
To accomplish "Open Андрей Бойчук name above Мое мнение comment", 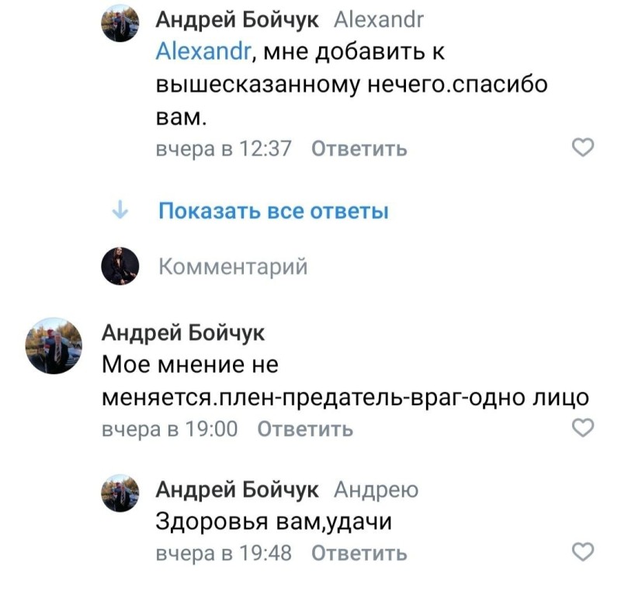I will pos(183,332).
